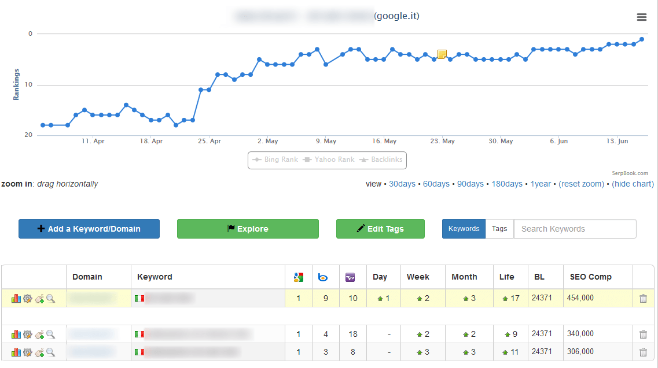Sort table by Day column header

(x=380, y=277)
